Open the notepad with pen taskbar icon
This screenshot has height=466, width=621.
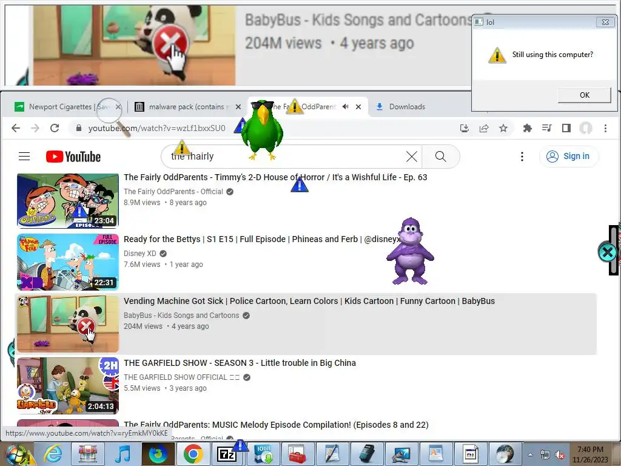coord(332,454)
